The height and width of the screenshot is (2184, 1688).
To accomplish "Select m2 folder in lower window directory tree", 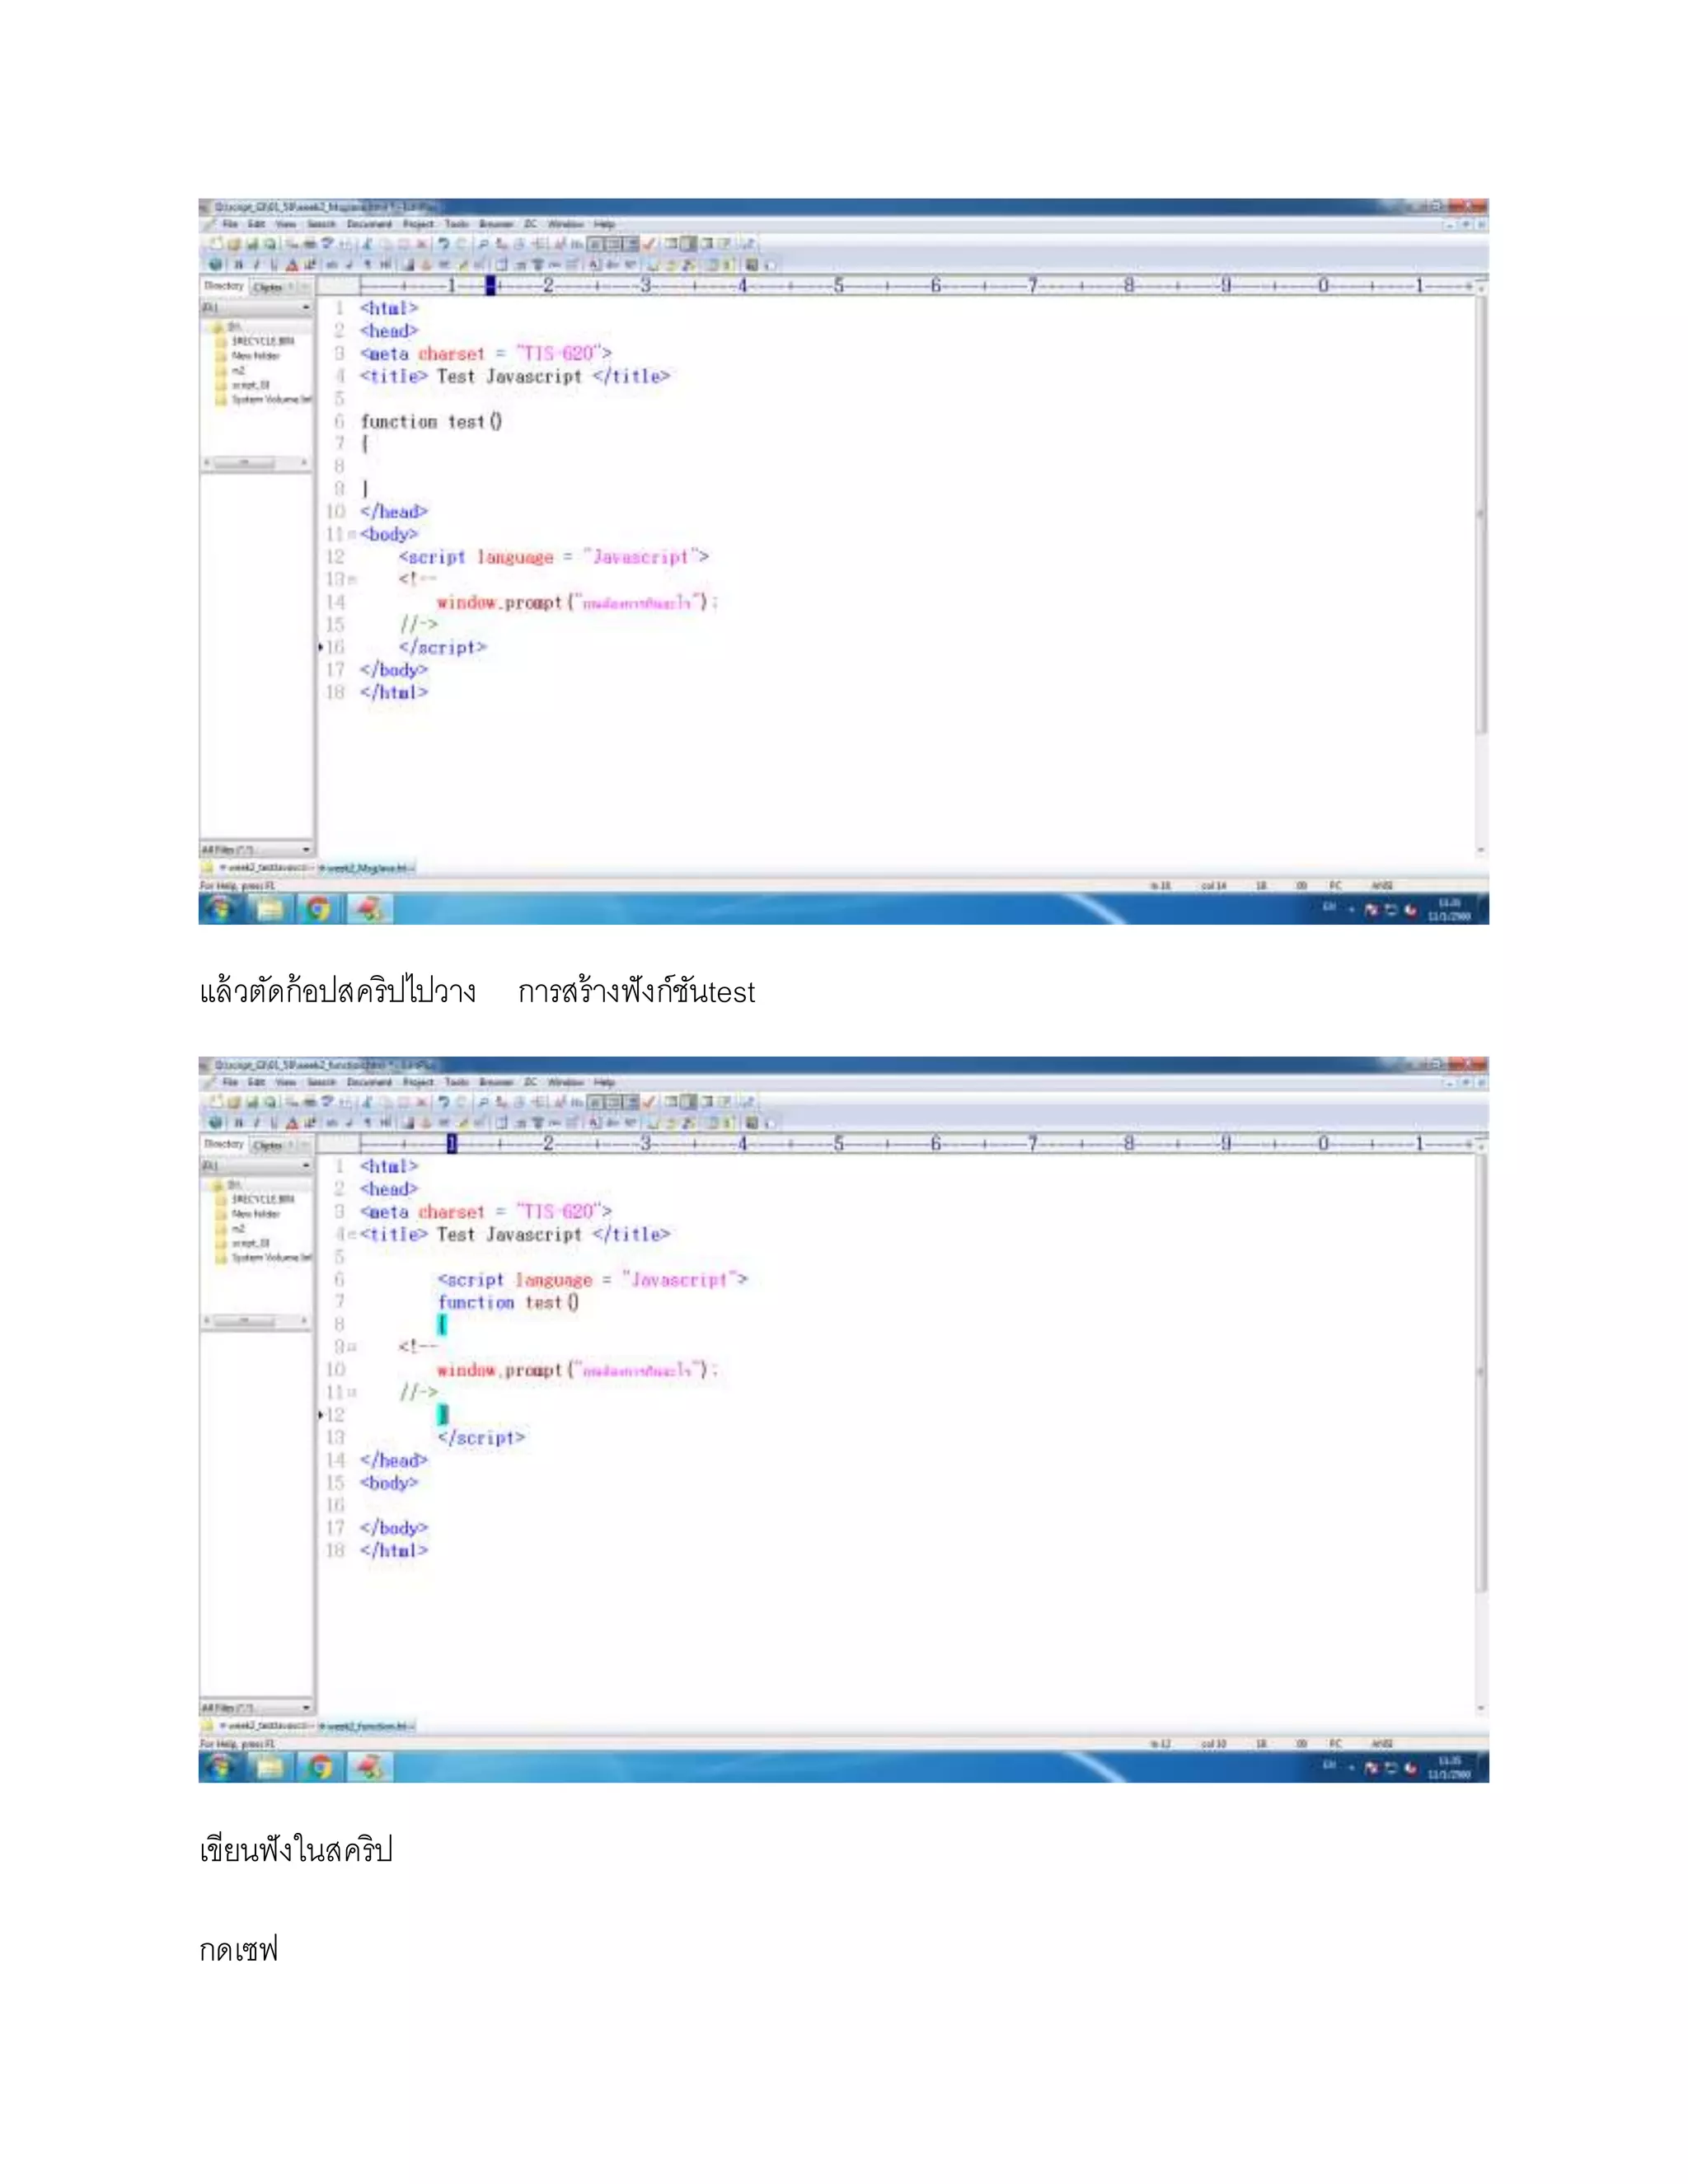I will click(x=238, y=1228).
